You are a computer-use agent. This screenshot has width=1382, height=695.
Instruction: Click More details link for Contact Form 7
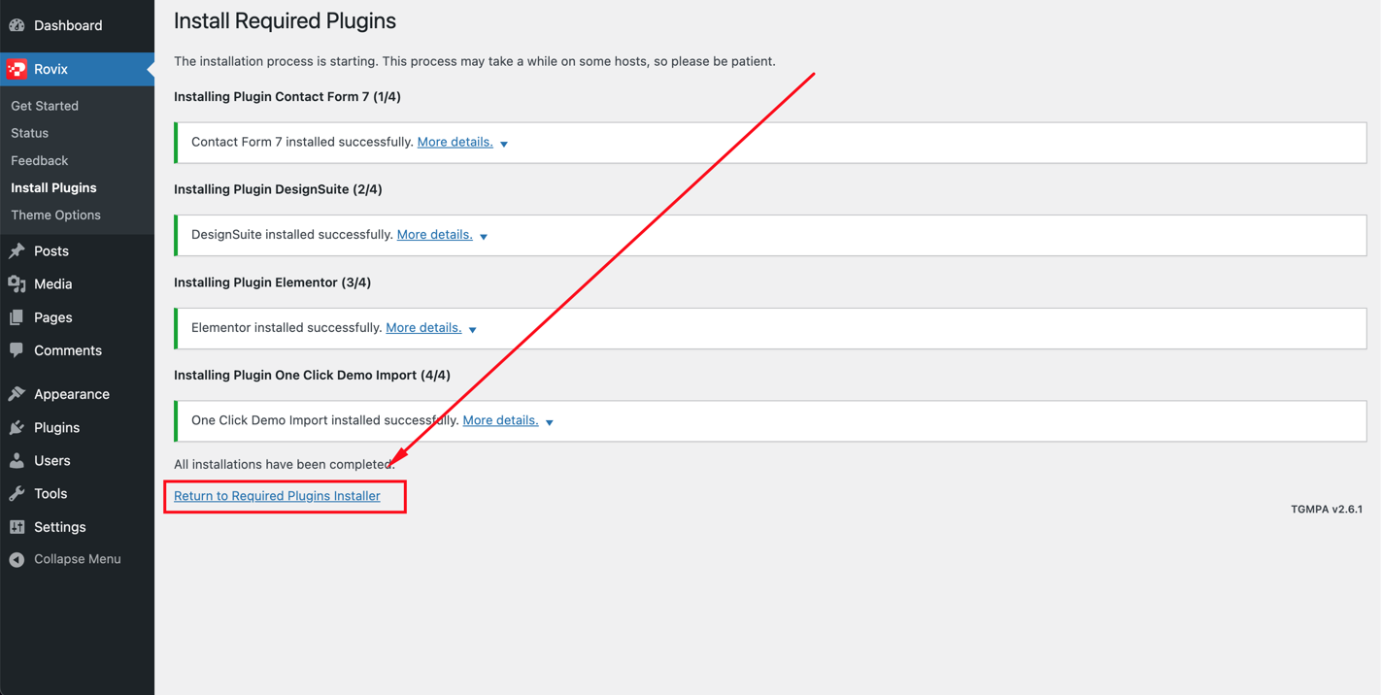455,142
